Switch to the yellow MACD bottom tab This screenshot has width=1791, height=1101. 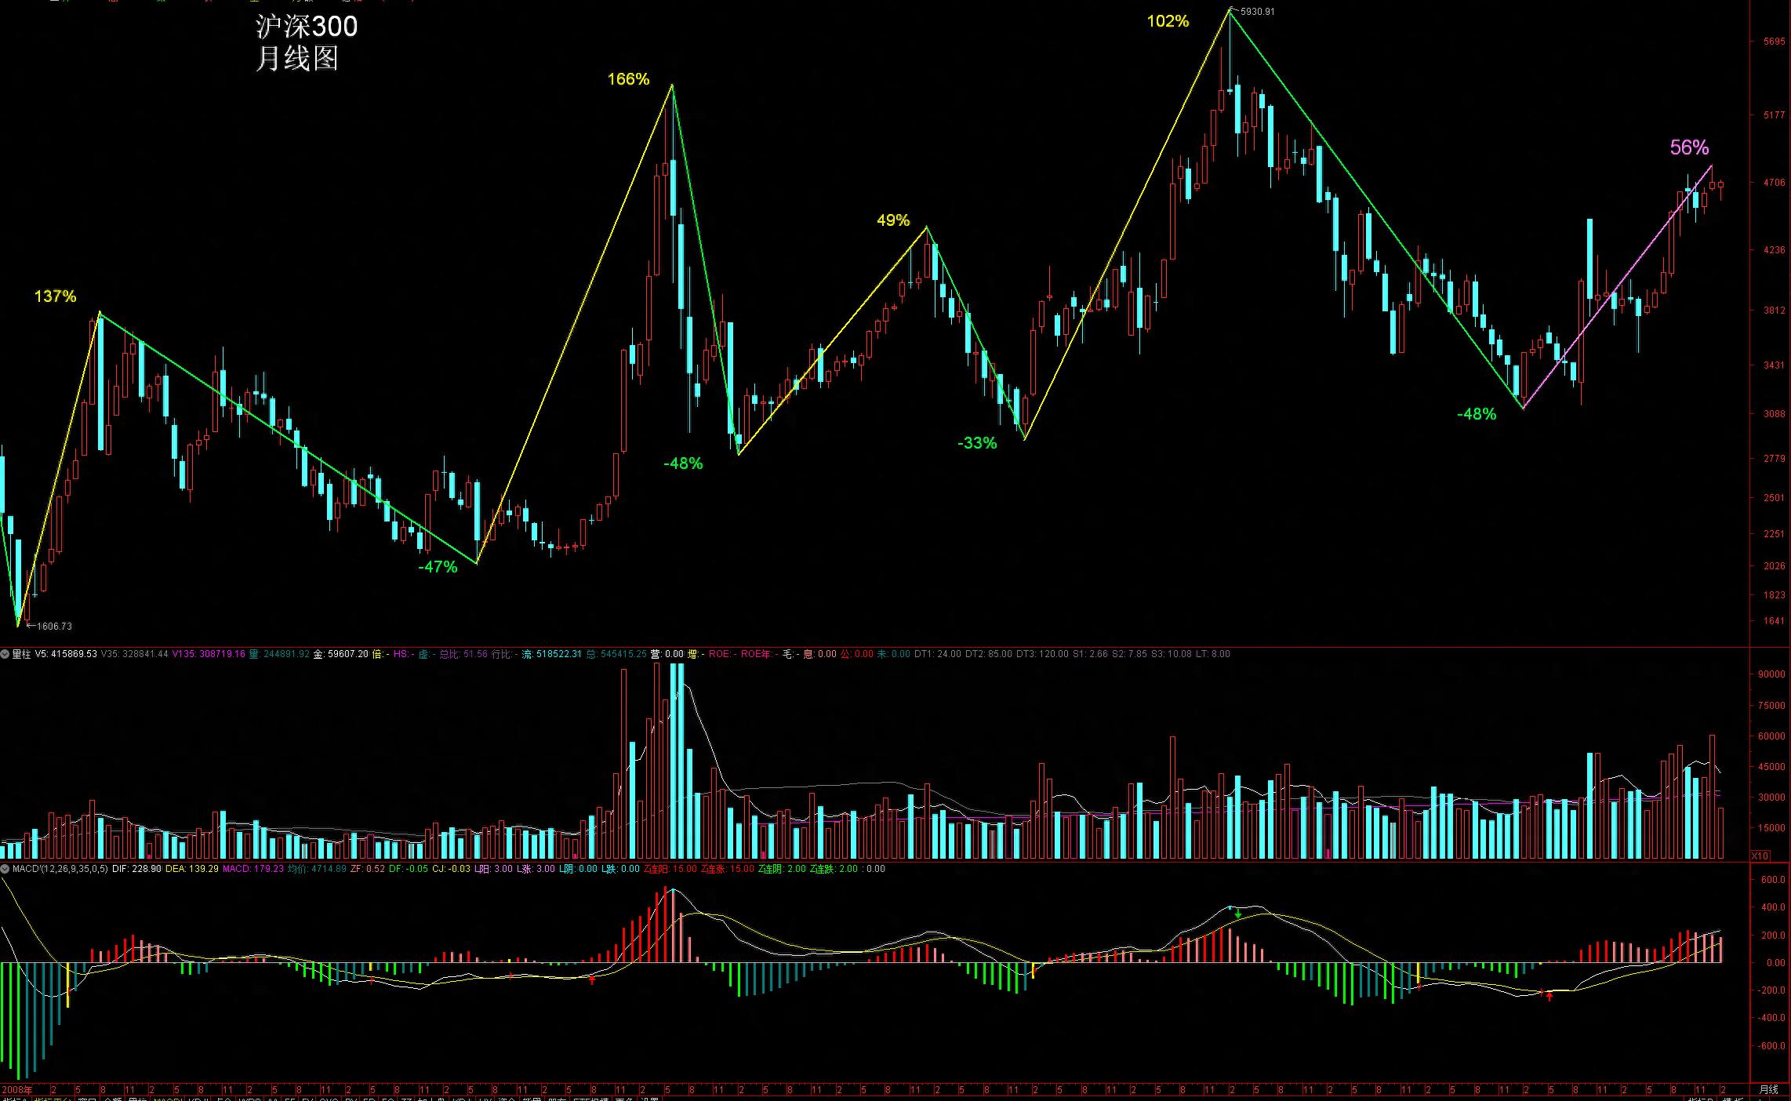(x=166, y=1099)
